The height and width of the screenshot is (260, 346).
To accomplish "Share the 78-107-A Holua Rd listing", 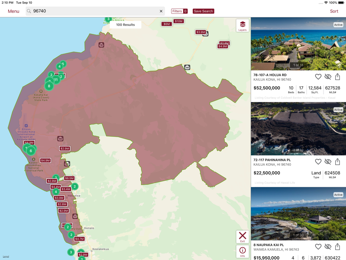I will click(337, 77).
